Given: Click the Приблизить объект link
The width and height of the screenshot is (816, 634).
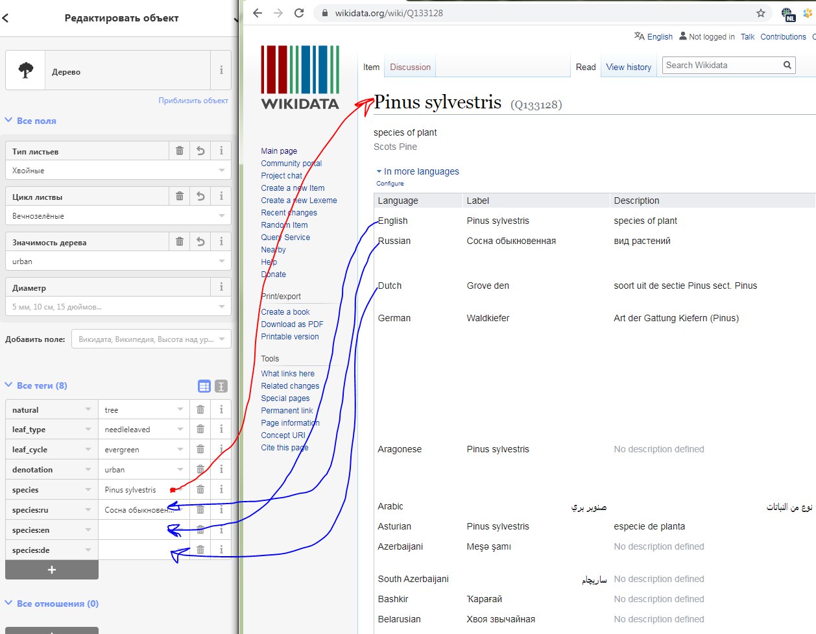Looking at the screenshot, I should [x=193, y=101].
